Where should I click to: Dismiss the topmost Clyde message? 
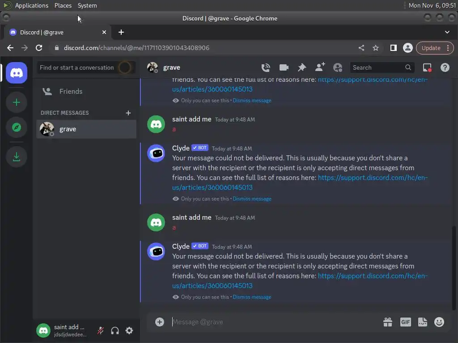coord(252,100)
